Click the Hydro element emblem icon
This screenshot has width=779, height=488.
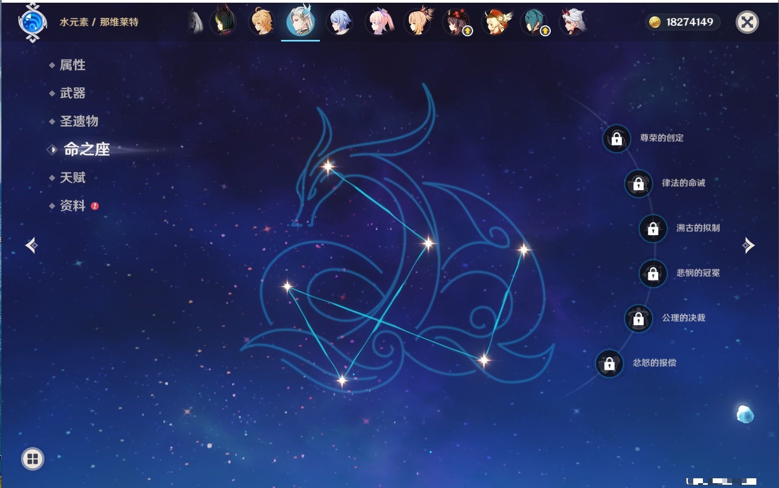[x=32, y=23]
